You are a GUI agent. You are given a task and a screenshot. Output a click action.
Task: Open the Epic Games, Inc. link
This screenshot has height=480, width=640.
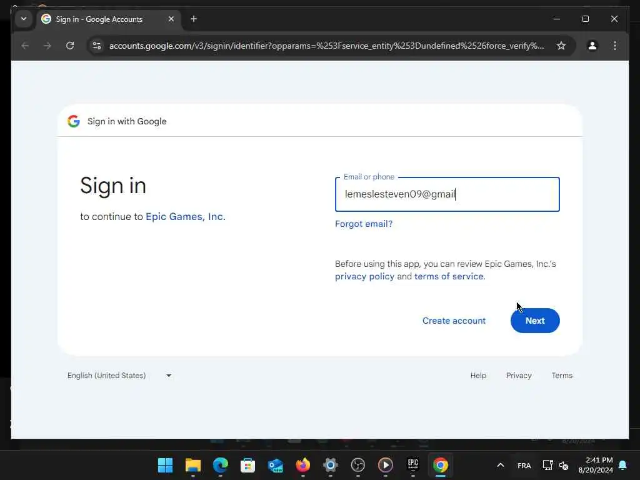(x=185, y=216)
